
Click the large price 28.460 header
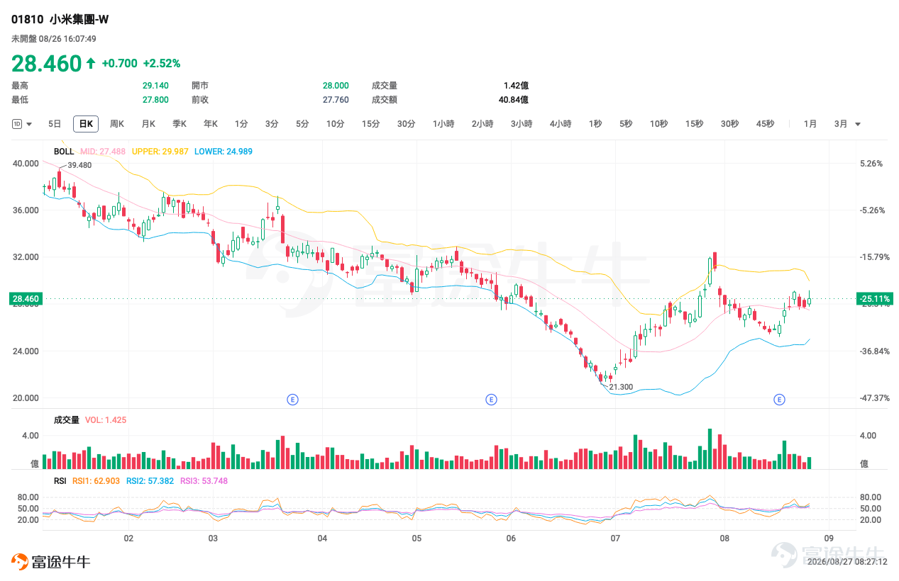47,64
